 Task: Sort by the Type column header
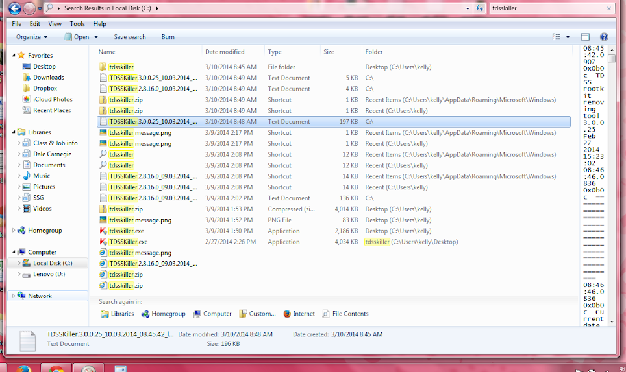pos(275,52)
